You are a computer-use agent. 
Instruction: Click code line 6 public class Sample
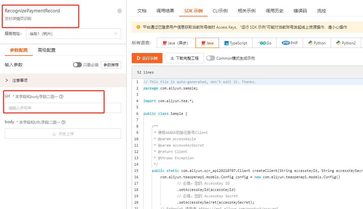point(165,114)
